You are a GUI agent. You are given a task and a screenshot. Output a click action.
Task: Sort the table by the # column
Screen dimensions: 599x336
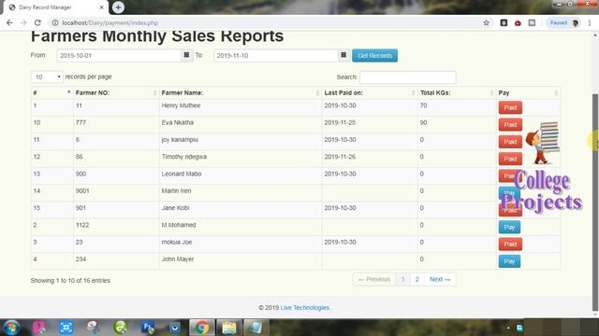click(51, 92)
